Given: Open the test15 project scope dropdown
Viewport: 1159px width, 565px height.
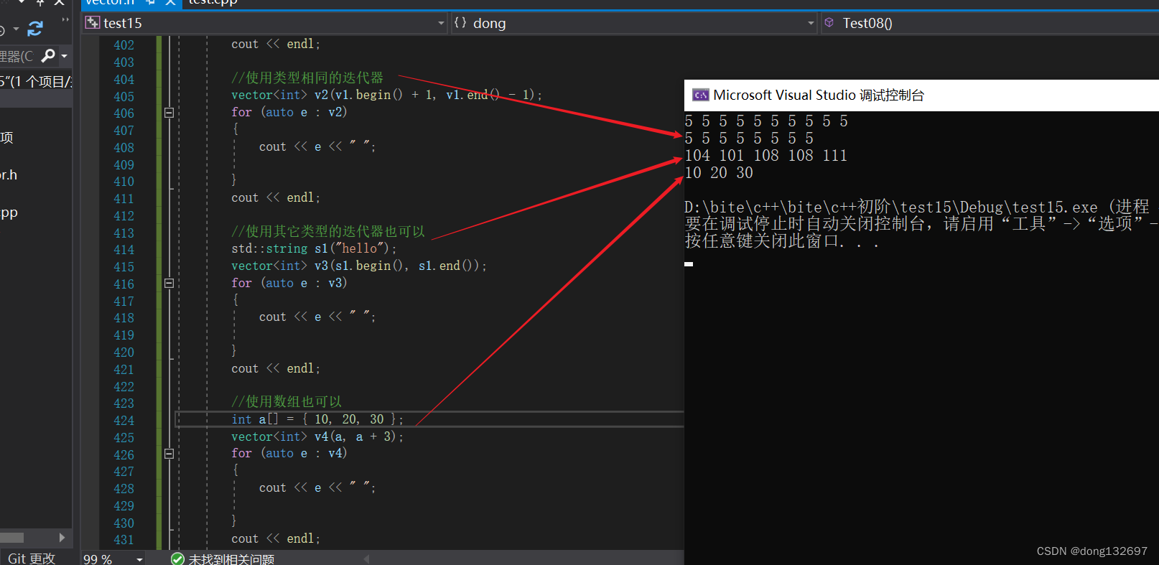Looking at the screenshot, I should (441, 23).
